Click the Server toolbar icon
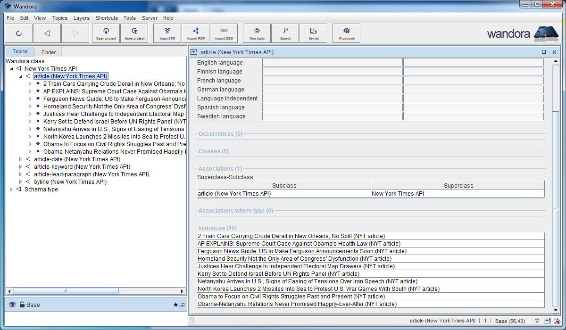This screenshot has width=566, height=330. pyautogui.click(x=313, y=33)
